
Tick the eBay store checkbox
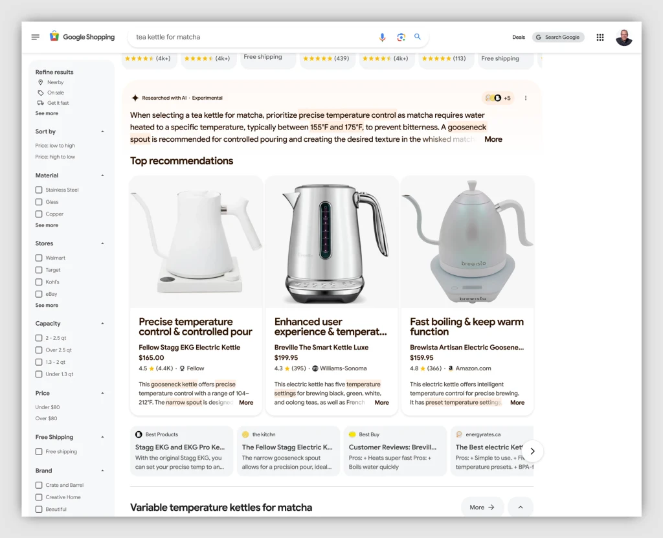[39, 294]
